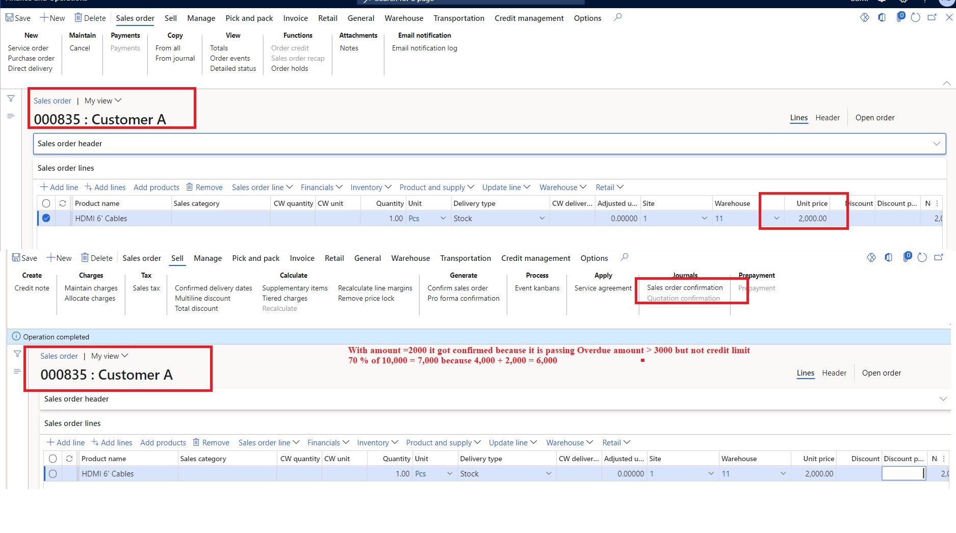956x533 pixels.
Task: Select the lower grid HDMI Cables row circle
Action: 53,473
